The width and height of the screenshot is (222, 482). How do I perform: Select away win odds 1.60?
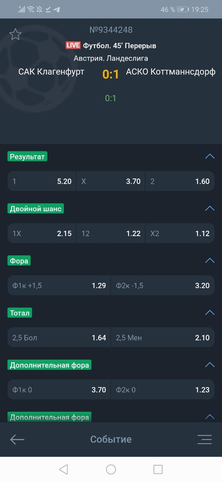(x=180, y=181)
